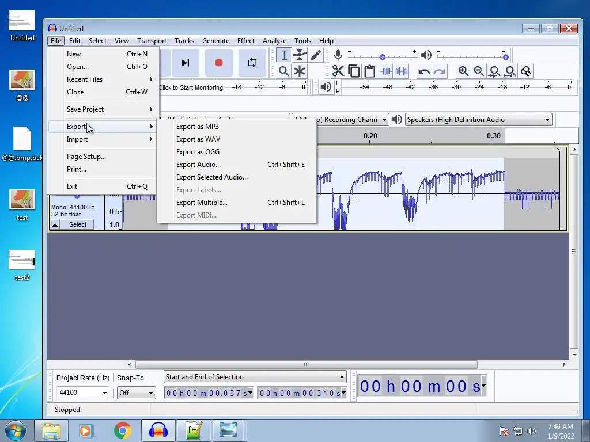Select the Selection (I-beam) tool
Viewport: 590px width, 442px height.
(284, 55)
